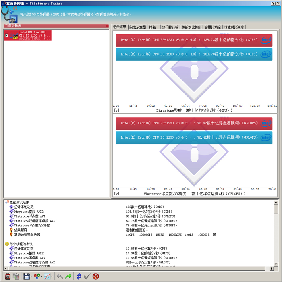
Task: Switch to the 组合结果 tab
Action: [x=120, y=27]
